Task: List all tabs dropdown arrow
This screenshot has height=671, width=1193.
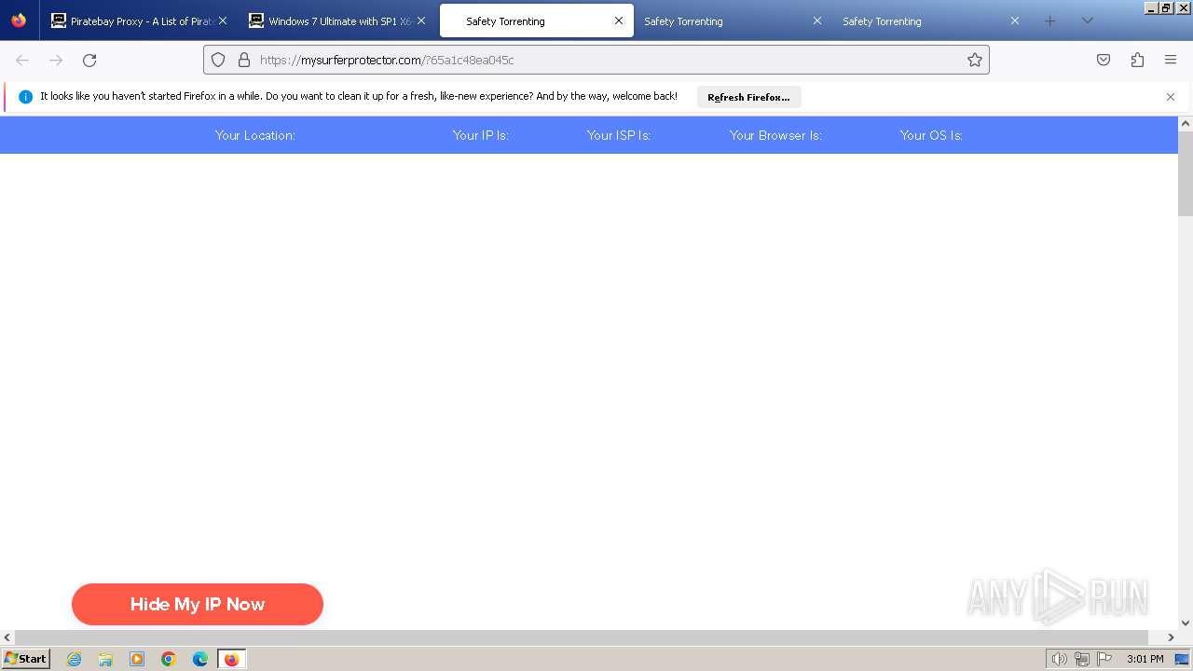Action: point(1087,21)
